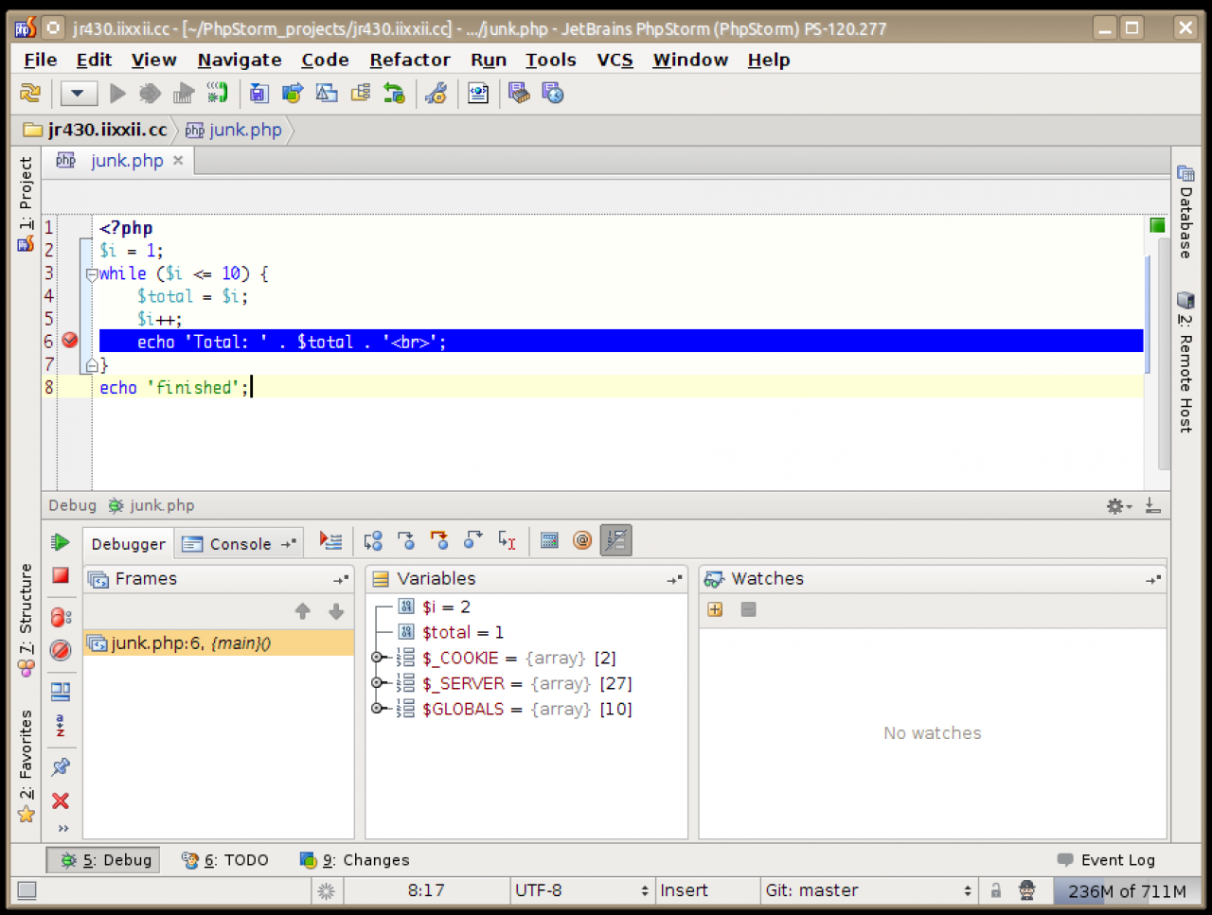Viewport: 1212px width, 915px height.
Task: Toggle the breakpoint on line 6
Action: pyautogui.click(x=70, y=341)
